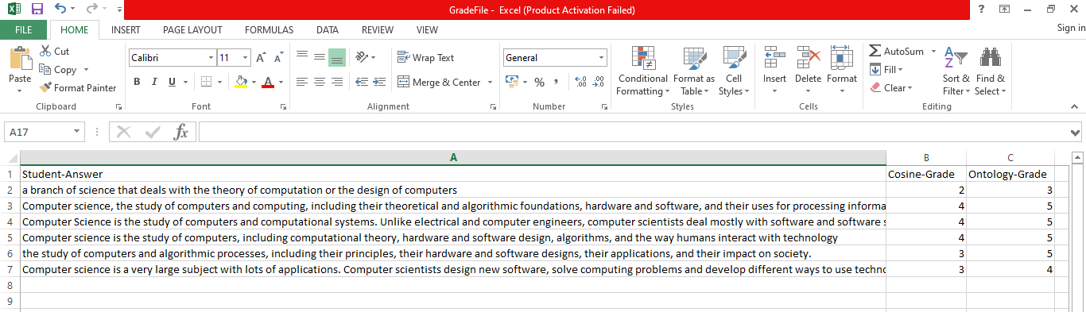Align text right in cell

336,82
